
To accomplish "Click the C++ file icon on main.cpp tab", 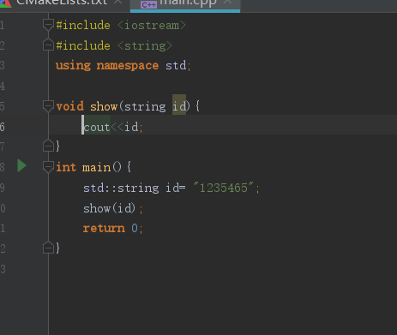I will pos(148,4).
